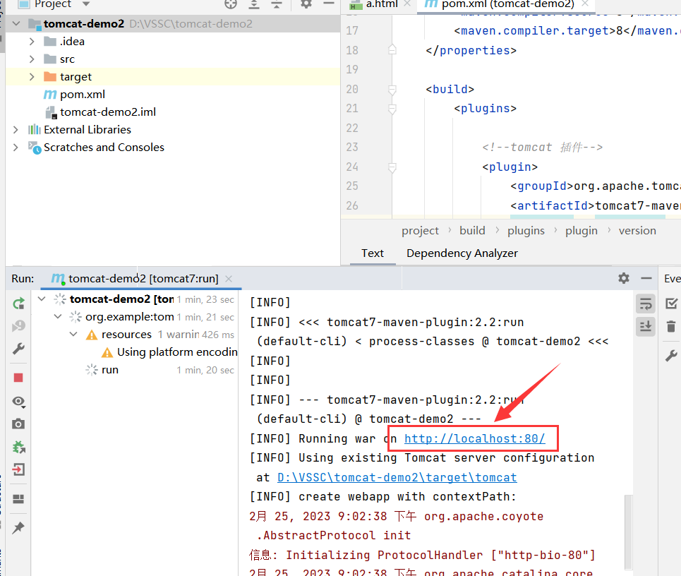Switch to pom.xml editor tab
Image resolution: width=681 pixels, height=576 pixels.
click(x=507, y=4)
